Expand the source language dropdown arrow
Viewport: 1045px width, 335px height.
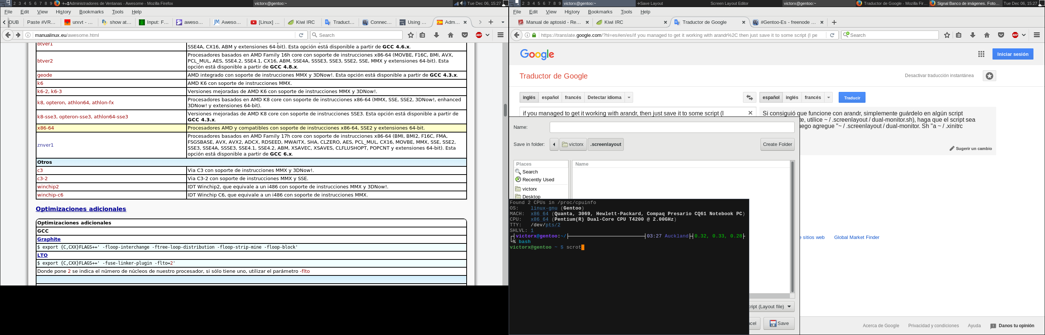(x=629, y=98)
